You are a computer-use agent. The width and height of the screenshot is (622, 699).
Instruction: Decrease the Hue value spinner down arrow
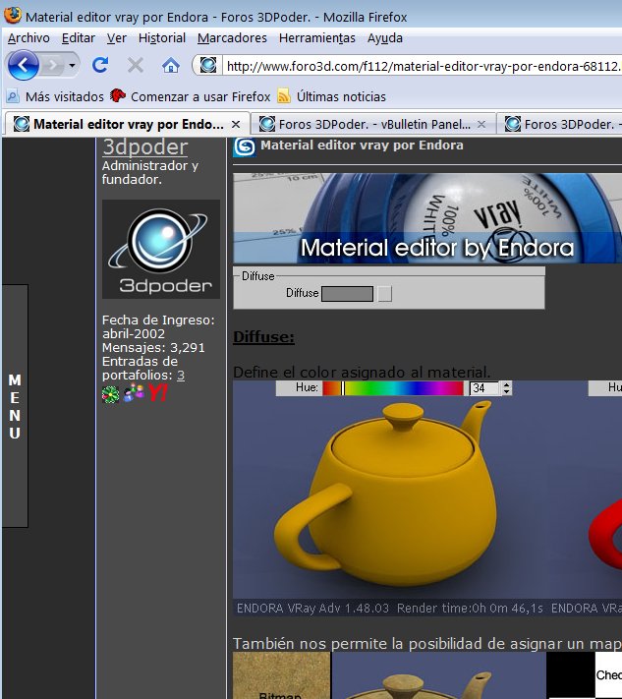[x=507, y=392]
